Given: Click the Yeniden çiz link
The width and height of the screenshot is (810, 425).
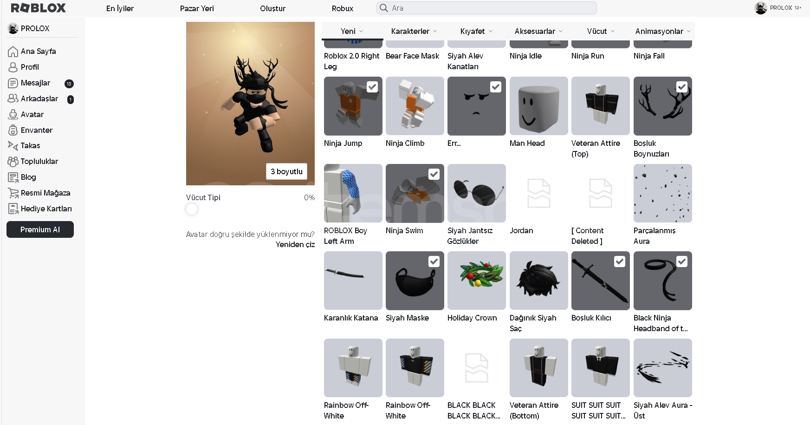Looking at the screenshot, I should 295,244.
